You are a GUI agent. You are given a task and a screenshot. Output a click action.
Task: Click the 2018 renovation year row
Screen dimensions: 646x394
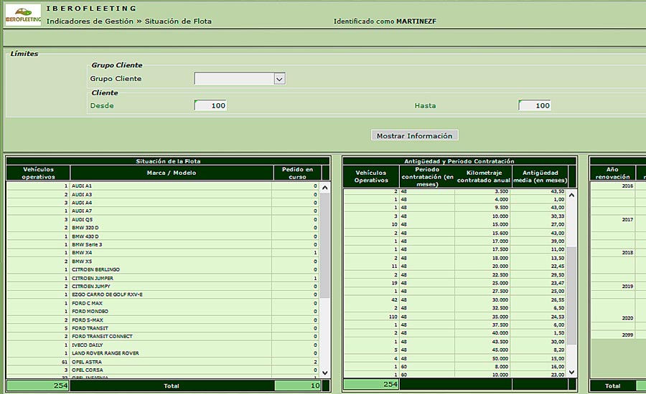(x=613, y=253)
